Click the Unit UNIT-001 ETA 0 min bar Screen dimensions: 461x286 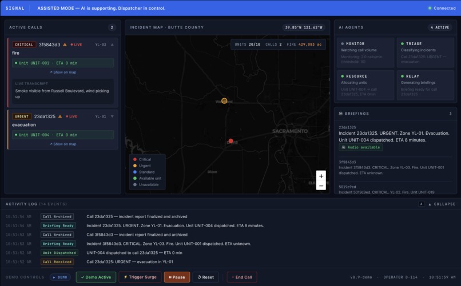pos(63,63)
